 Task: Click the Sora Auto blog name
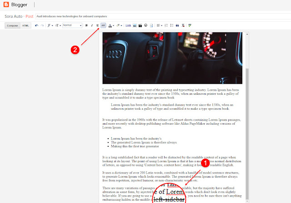tap(13, 16)
